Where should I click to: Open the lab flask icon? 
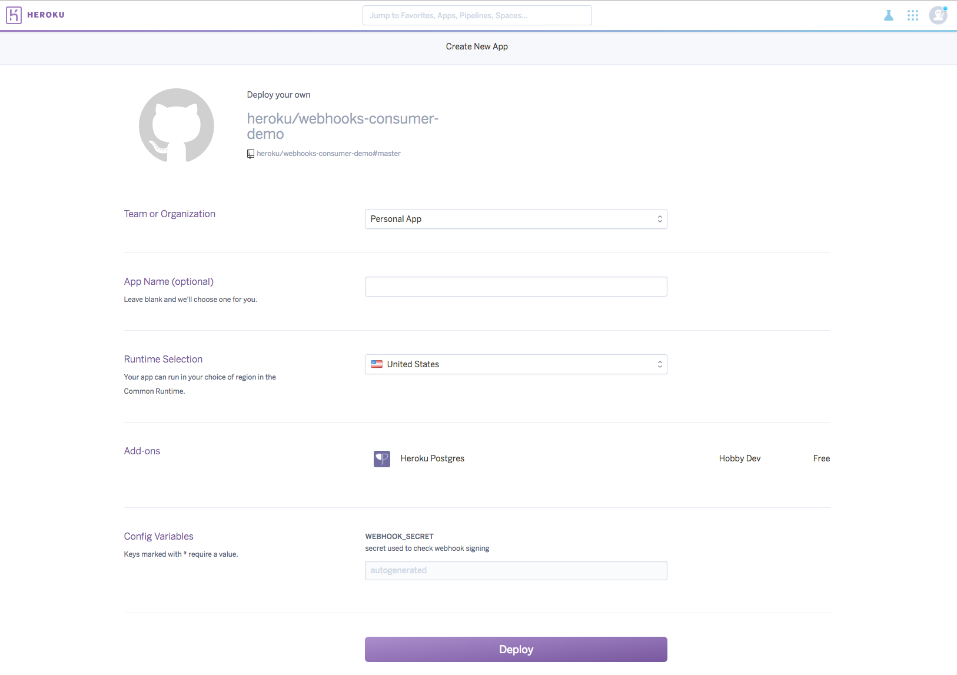pos(889,15)
